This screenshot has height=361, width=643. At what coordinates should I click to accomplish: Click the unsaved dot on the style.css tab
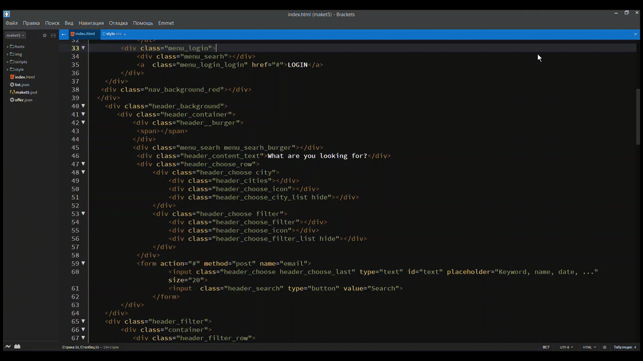(125, 34)
